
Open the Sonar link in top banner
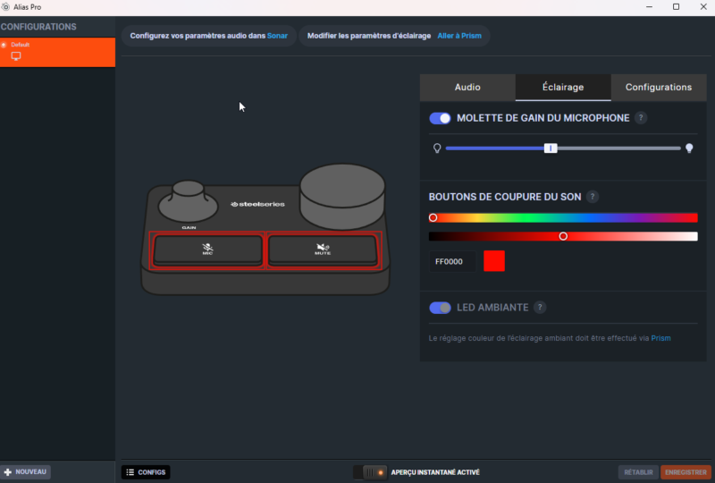(x=277, y=36)
